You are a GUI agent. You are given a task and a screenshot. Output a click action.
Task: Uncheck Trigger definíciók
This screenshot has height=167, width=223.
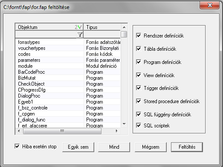pos(139,88)
